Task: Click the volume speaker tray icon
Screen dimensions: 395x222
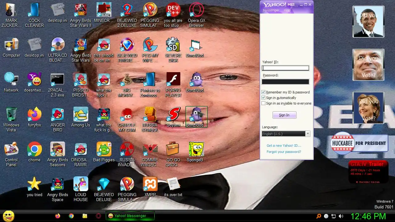Action: click(341, 216)
